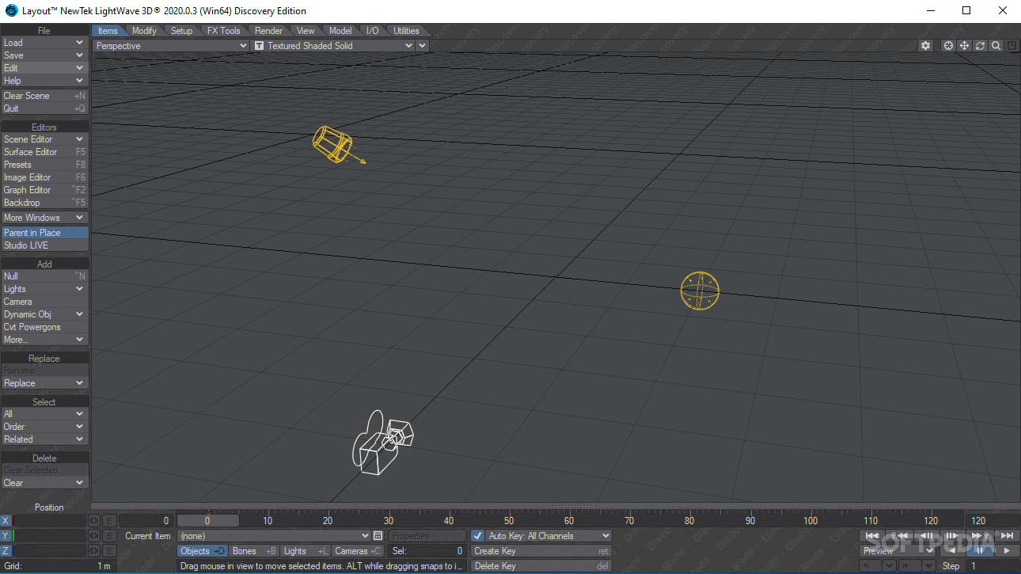Click Create Key button
Image resolution: width=1021 pixels, height=574 pixels.
542,551
